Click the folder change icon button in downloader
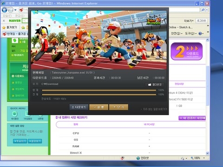Viewport: 223px width, 167px height. [155, 84]
